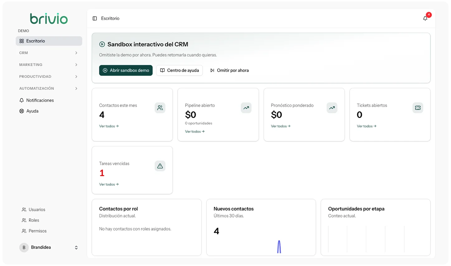Expand the Automatización sidebar section
Screen dimensions: 451x266
[49, 88]
